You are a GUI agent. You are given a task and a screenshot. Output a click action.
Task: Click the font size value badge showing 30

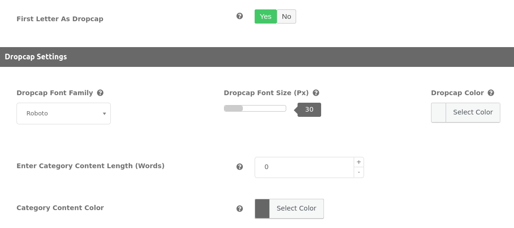point(309,110)
